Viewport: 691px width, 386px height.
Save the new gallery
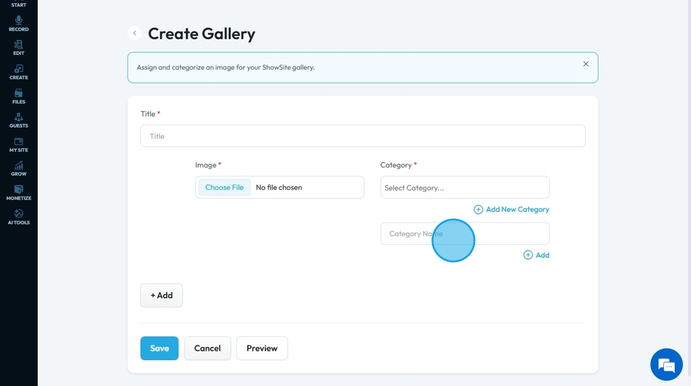pyautogui.click(x=159, y=348)
